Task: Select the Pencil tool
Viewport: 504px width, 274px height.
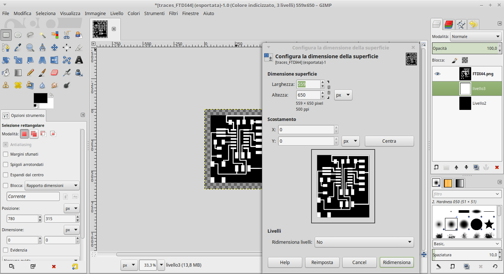Action: click(x=30, y=72)
